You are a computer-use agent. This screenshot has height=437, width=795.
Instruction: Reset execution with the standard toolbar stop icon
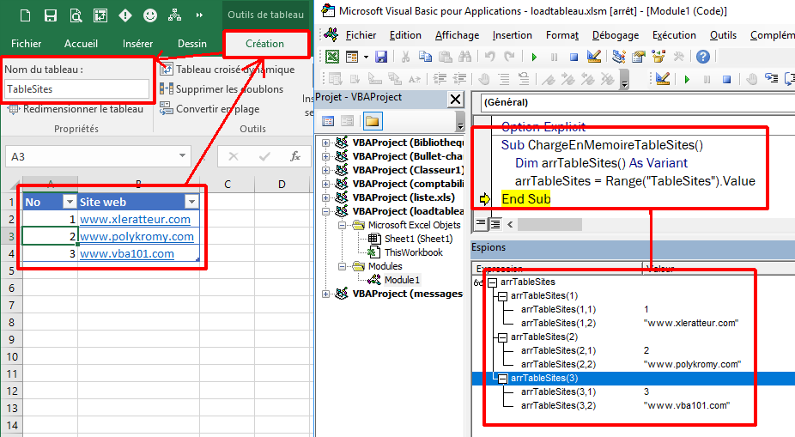(573, 58)
